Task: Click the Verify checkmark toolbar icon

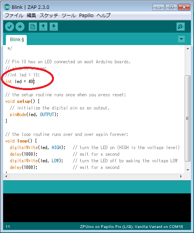Action: click(9, 27)
